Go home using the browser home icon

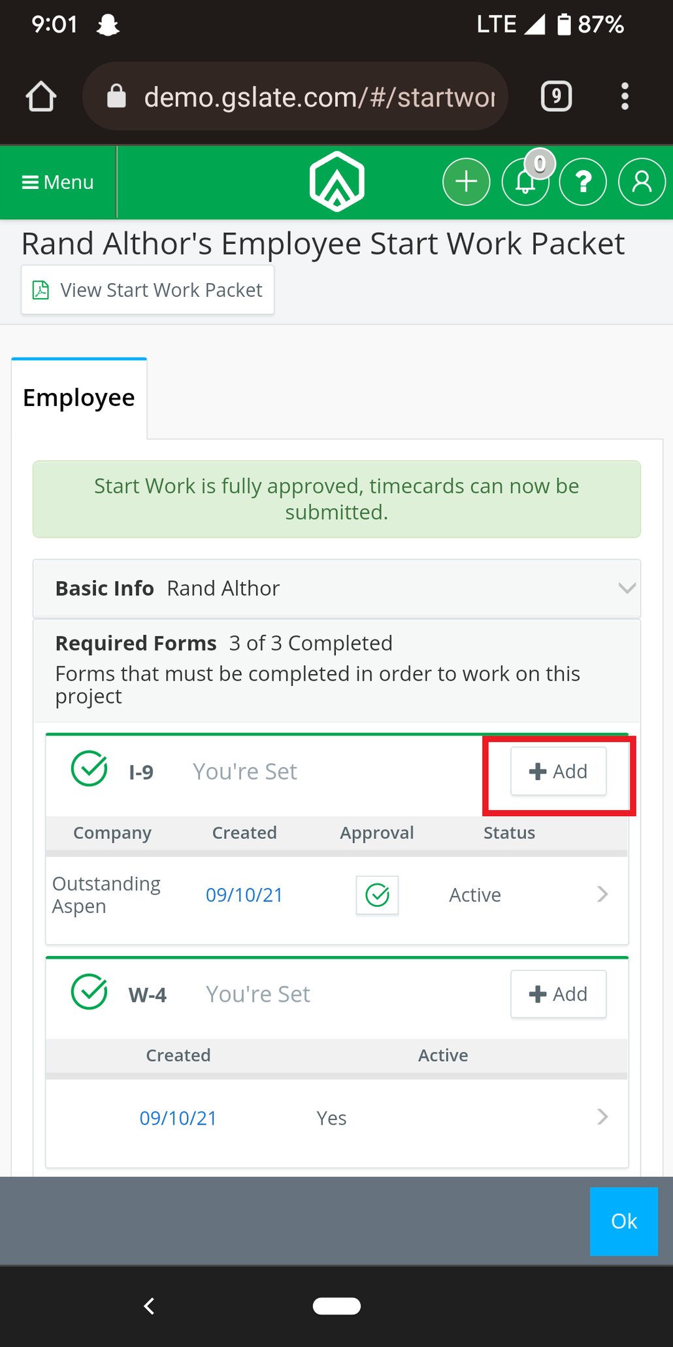coord(41,95)
